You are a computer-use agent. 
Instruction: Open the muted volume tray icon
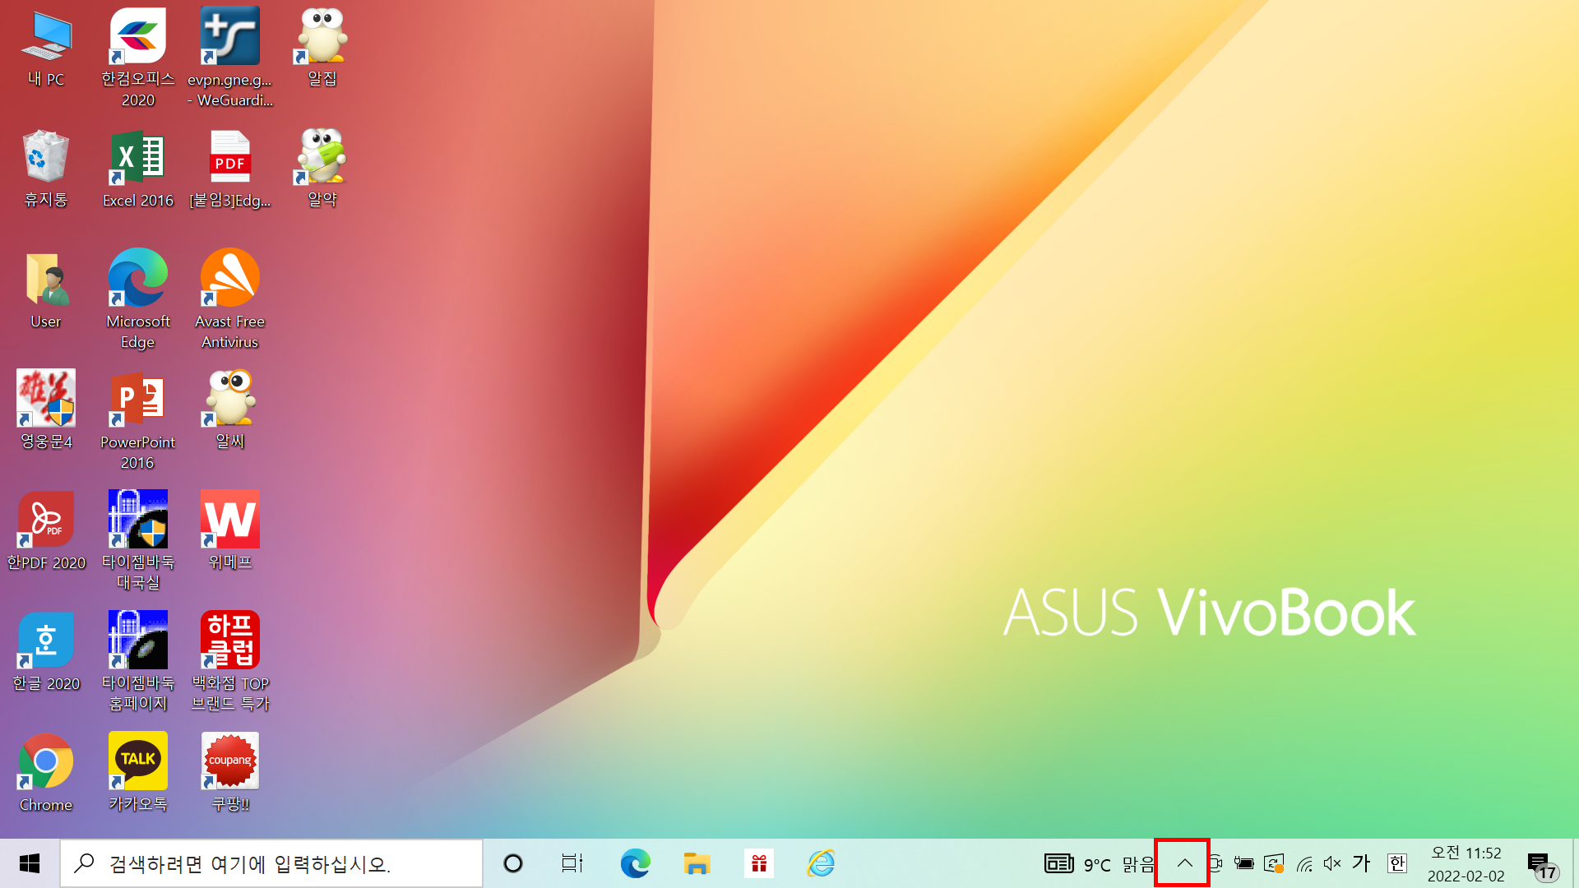1332,863
